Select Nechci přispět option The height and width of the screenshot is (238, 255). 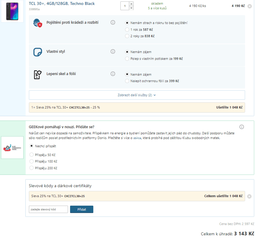pyautogui.click(x=31, y=146)
